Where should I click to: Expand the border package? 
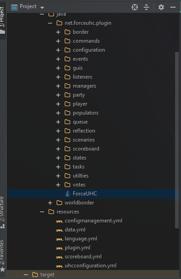pos(58,32)
